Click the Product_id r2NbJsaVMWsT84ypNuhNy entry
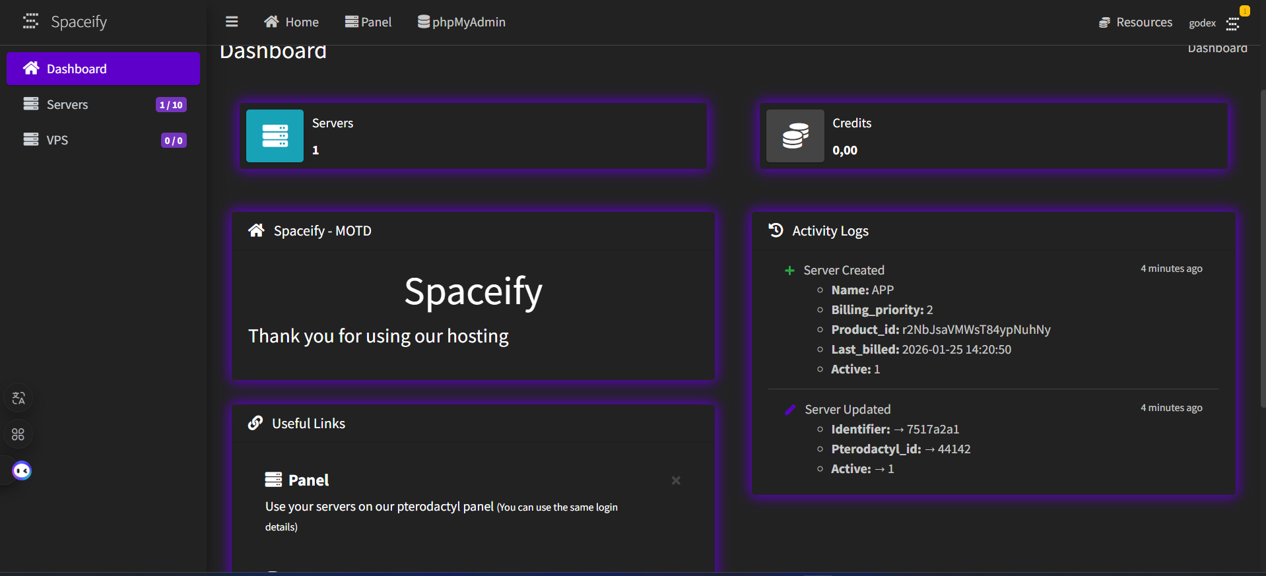 (x=941, y=329)
